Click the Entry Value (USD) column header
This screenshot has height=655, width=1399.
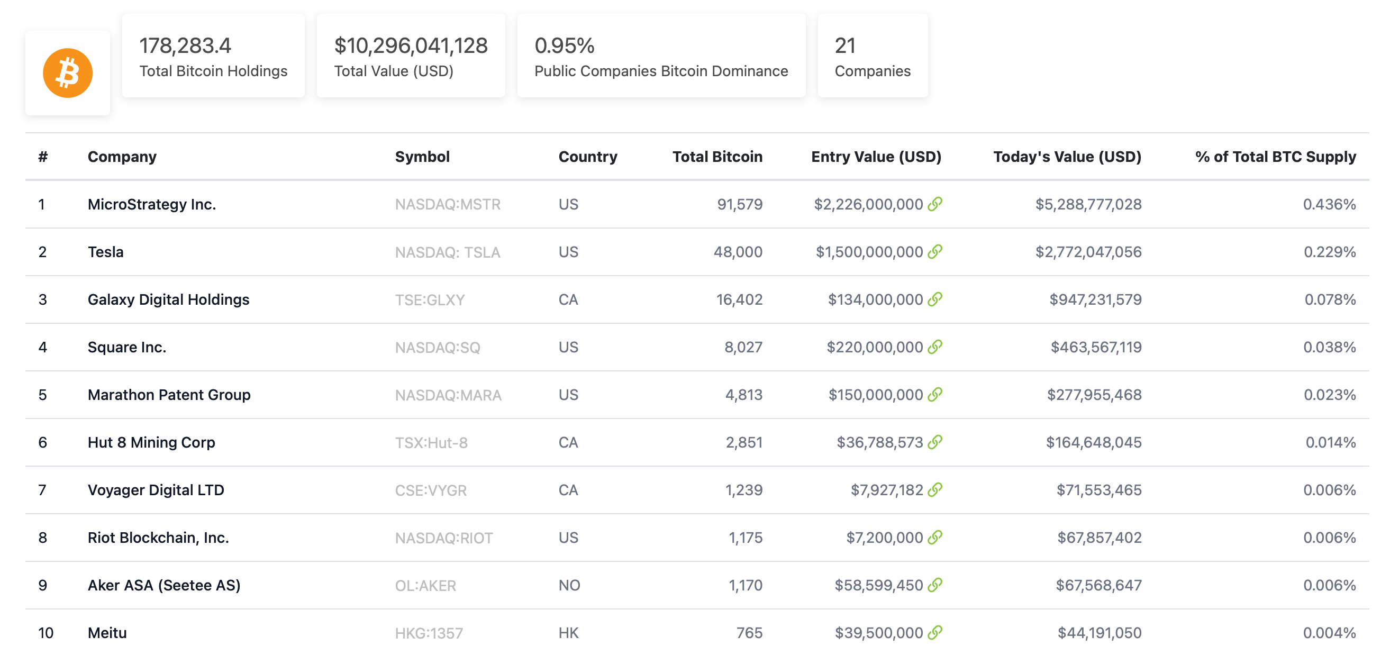point(876,157)
